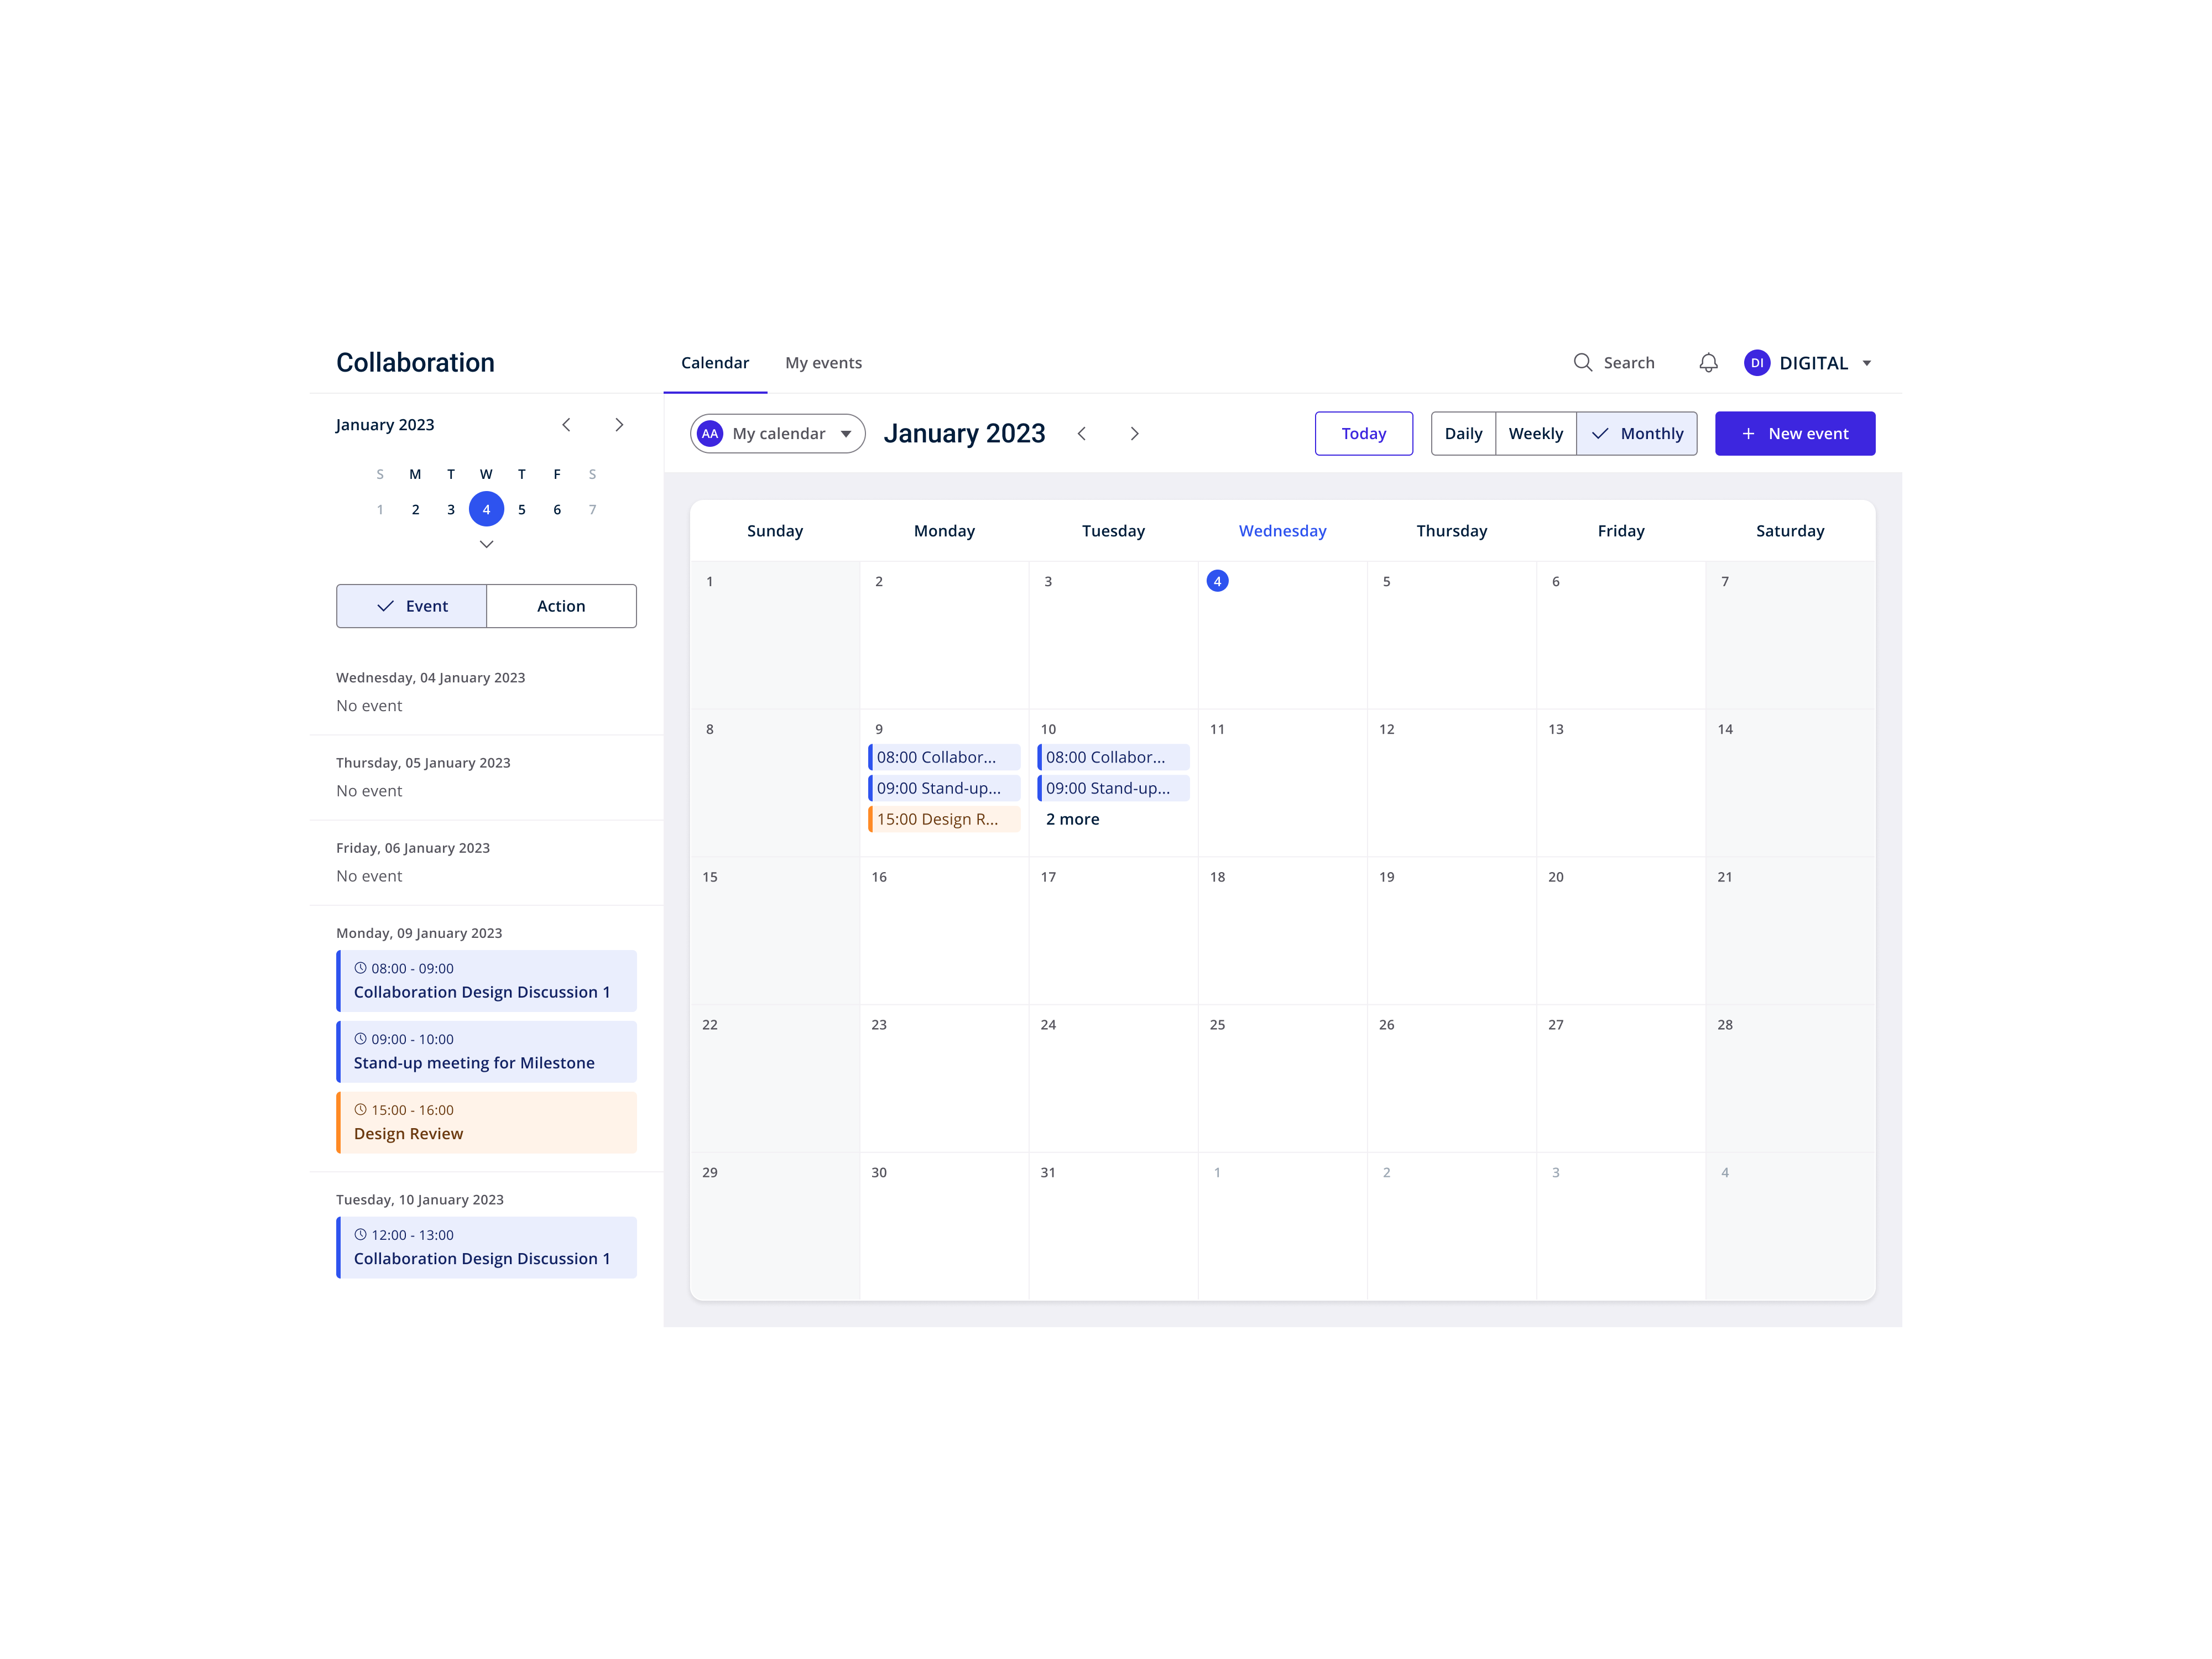The width and height of the screenshot is (2212, 1659).
Task: Open sidebar 08:00 - 09:00 Collaboration Design Discussion 1
Action: [x=486, y=981]
